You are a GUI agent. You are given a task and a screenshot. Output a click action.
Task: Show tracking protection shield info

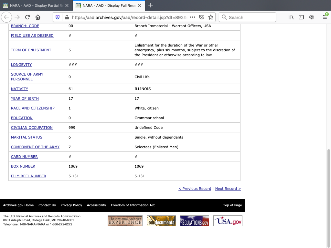pyautogui.click(x=58, y=17)
